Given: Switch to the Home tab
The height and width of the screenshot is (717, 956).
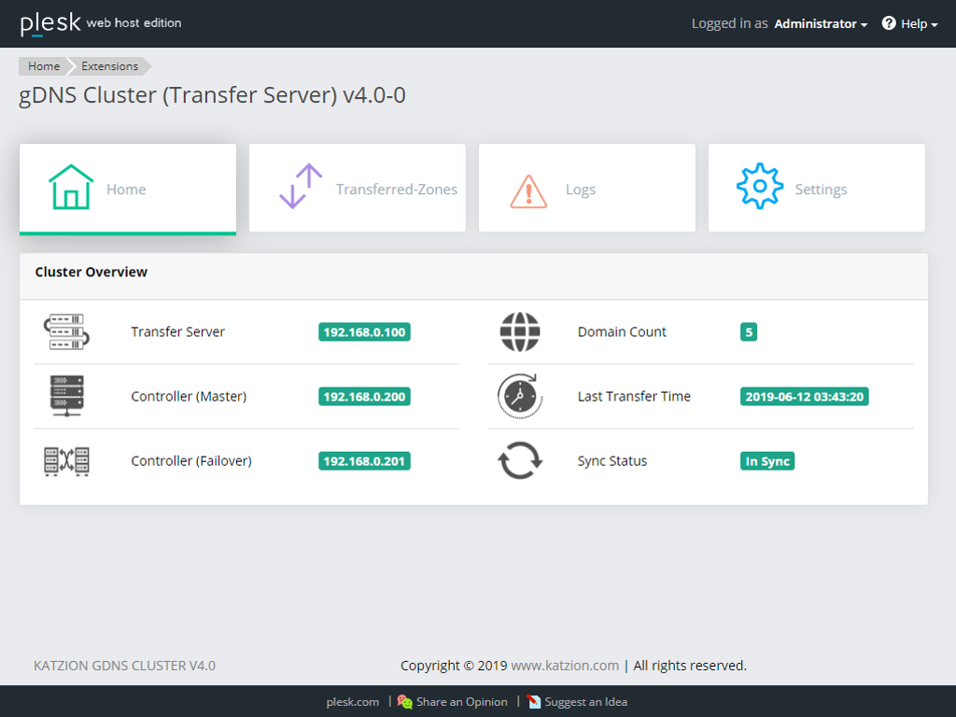Looking at the screenshot, I should pos(128,189).
